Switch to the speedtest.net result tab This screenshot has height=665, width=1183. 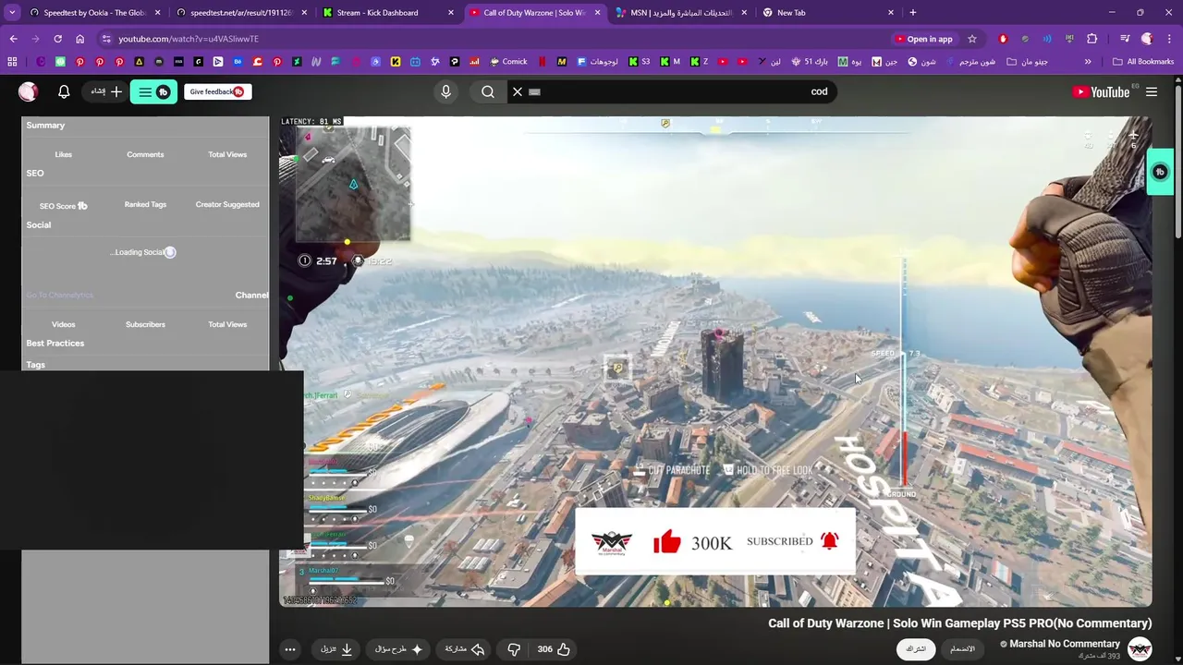point(240,13)
